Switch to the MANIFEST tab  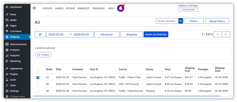point(83,8)
